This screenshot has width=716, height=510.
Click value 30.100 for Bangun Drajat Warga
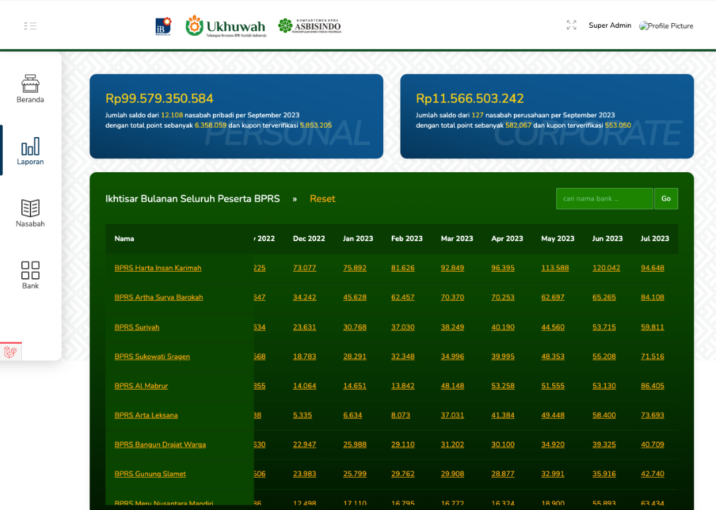pyautogui.click(x=503, y=444)
